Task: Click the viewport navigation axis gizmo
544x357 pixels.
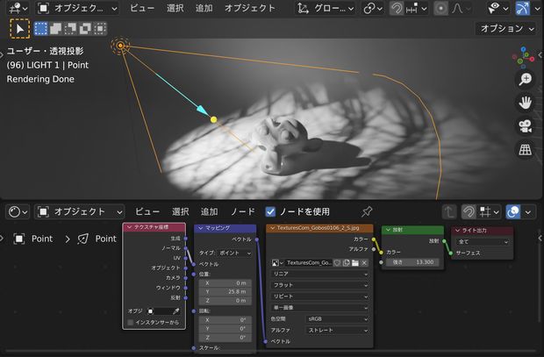Action: (523, 58)
